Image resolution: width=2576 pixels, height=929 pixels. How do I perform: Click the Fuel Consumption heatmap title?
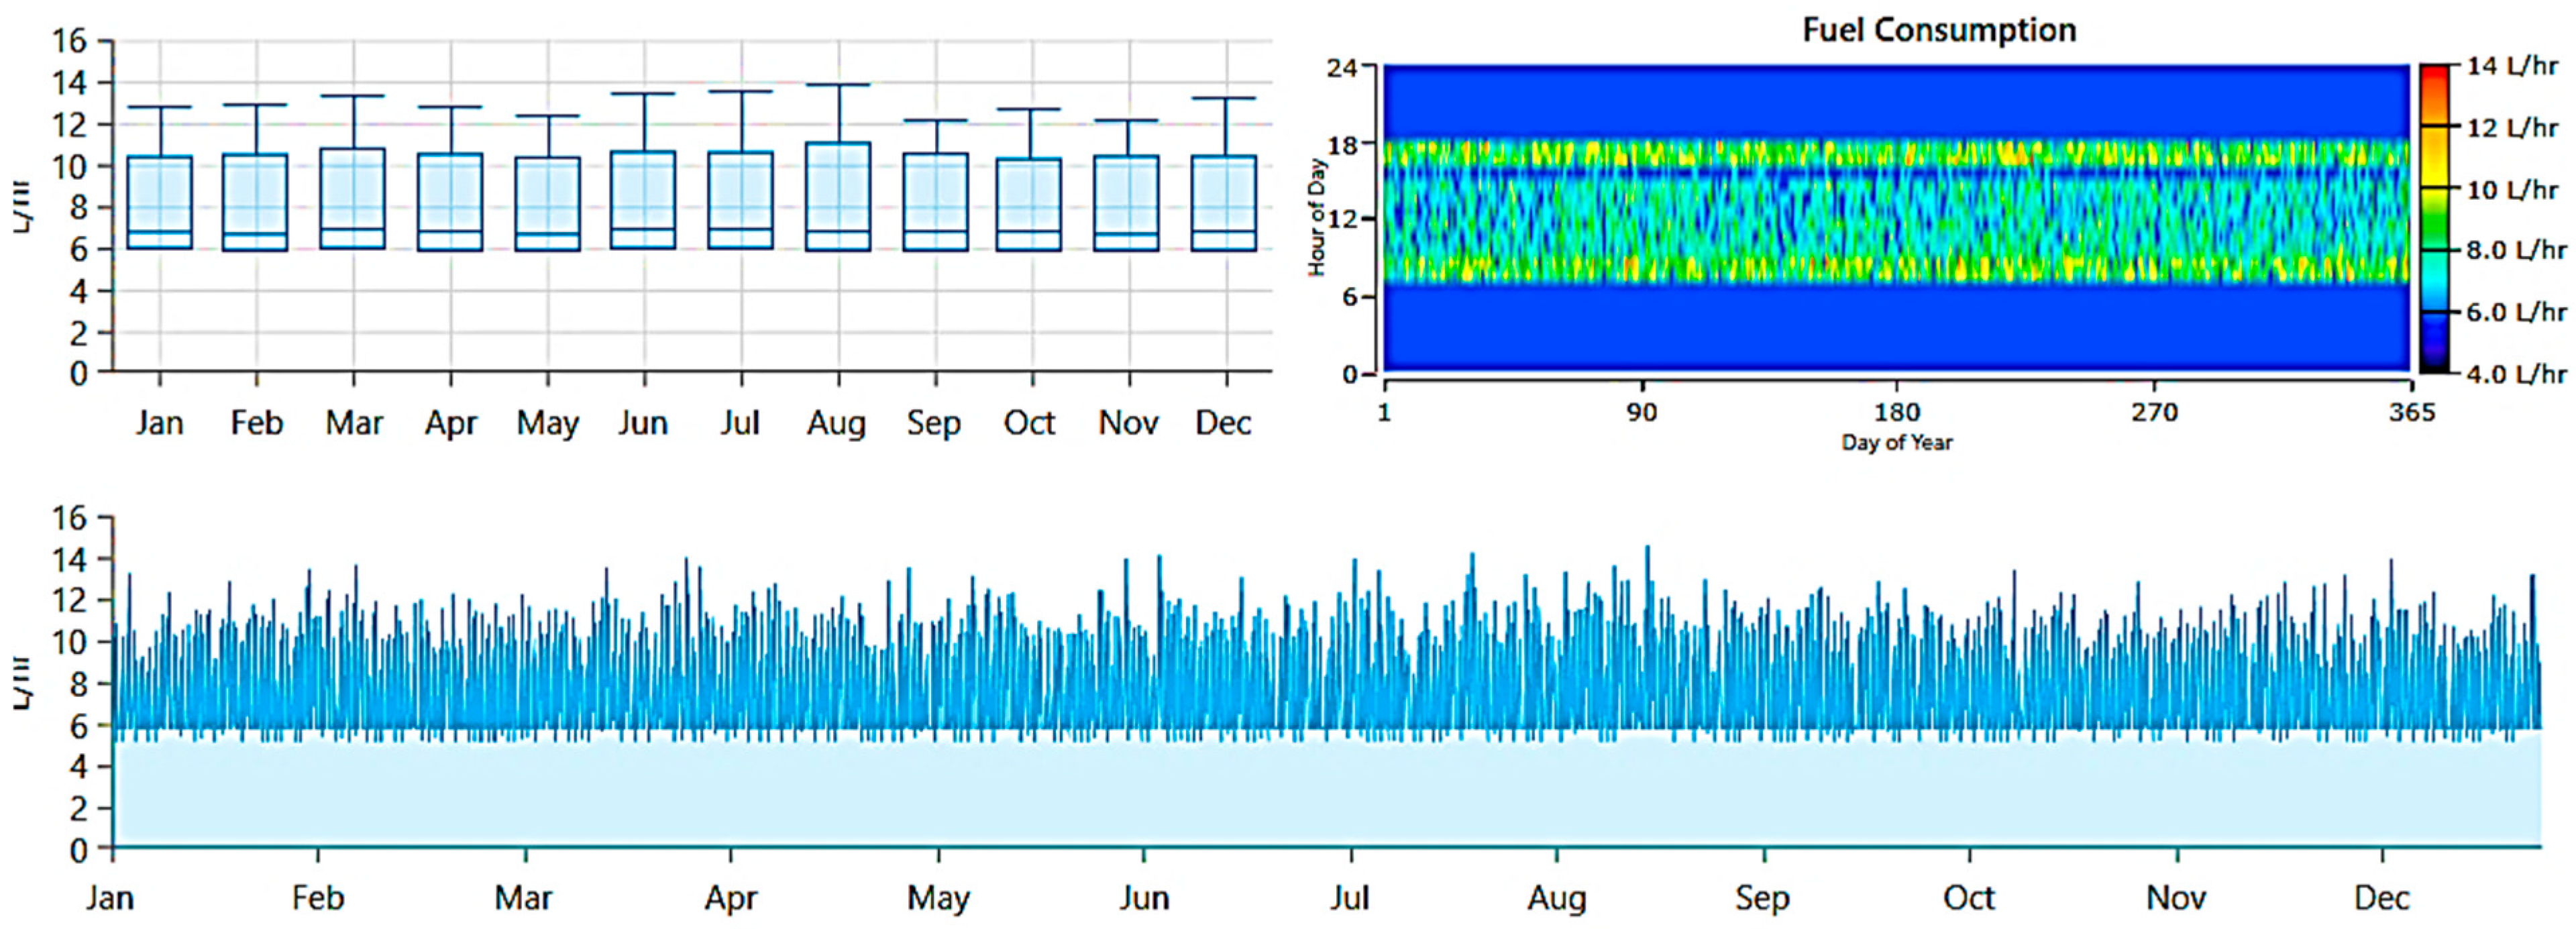1939,30
